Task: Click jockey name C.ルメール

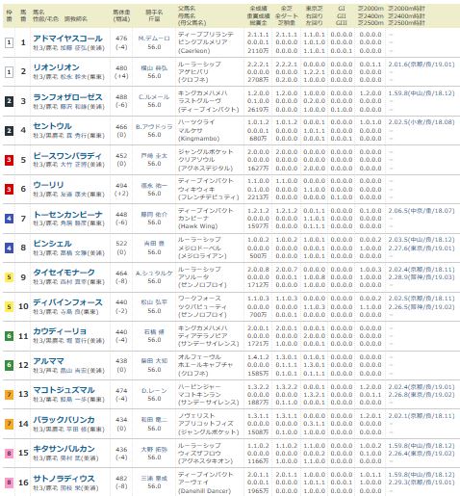Action: 154,97
